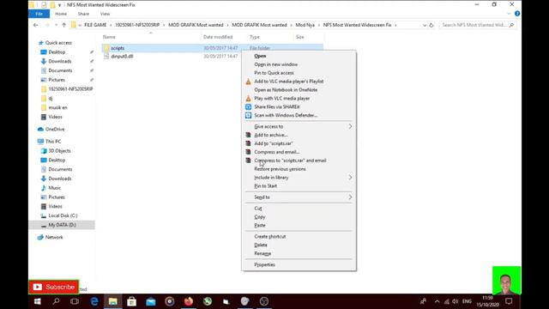Viewport: 549px width, 309px height.
Task: Open OneDrive in the sidebar
Action: (55, 130)
